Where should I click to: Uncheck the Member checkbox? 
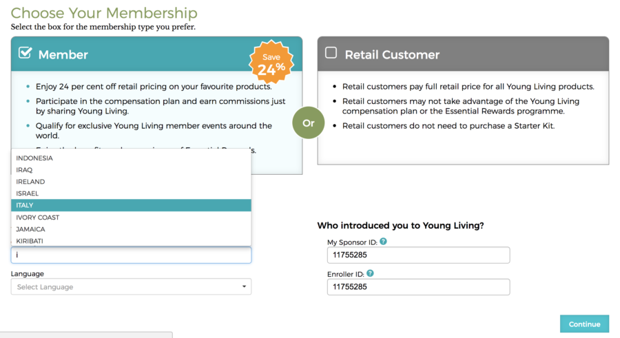pyautogui.click(x=25, y=52)
